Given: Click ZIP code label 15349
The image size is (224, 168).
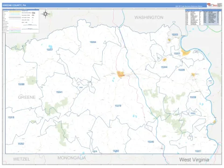Looking at the screenshot, I should click(x=151, y=142).
